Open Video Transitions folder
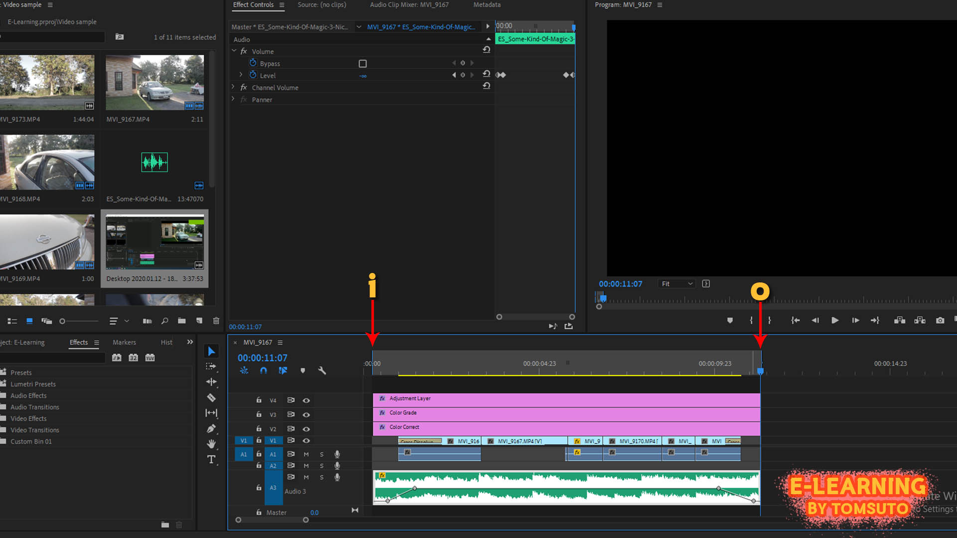Viewport: 957px width, 538px height. [35, 430]
